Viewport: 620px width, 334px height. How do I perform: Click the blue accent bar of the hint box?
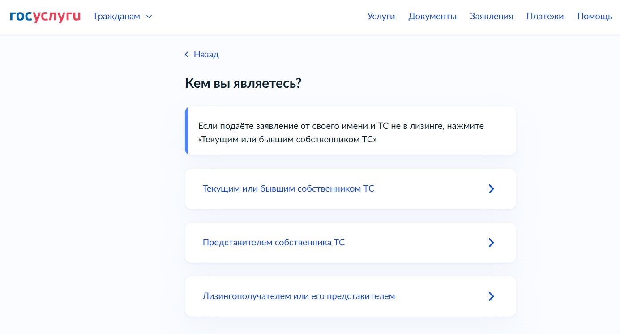pyautogui.click(x=187, y=131)
